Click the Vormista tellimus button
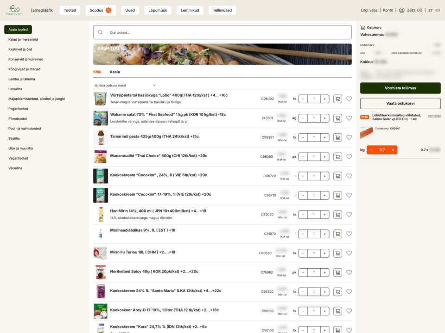Viewport: 445px width, 333px height. tap(400, 88)
